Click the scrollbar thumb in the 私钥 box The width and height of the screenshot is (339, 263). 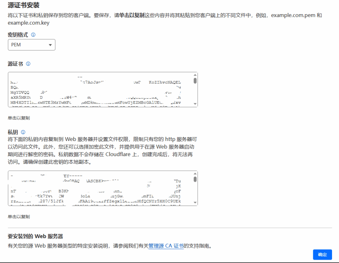pos(195,180)
